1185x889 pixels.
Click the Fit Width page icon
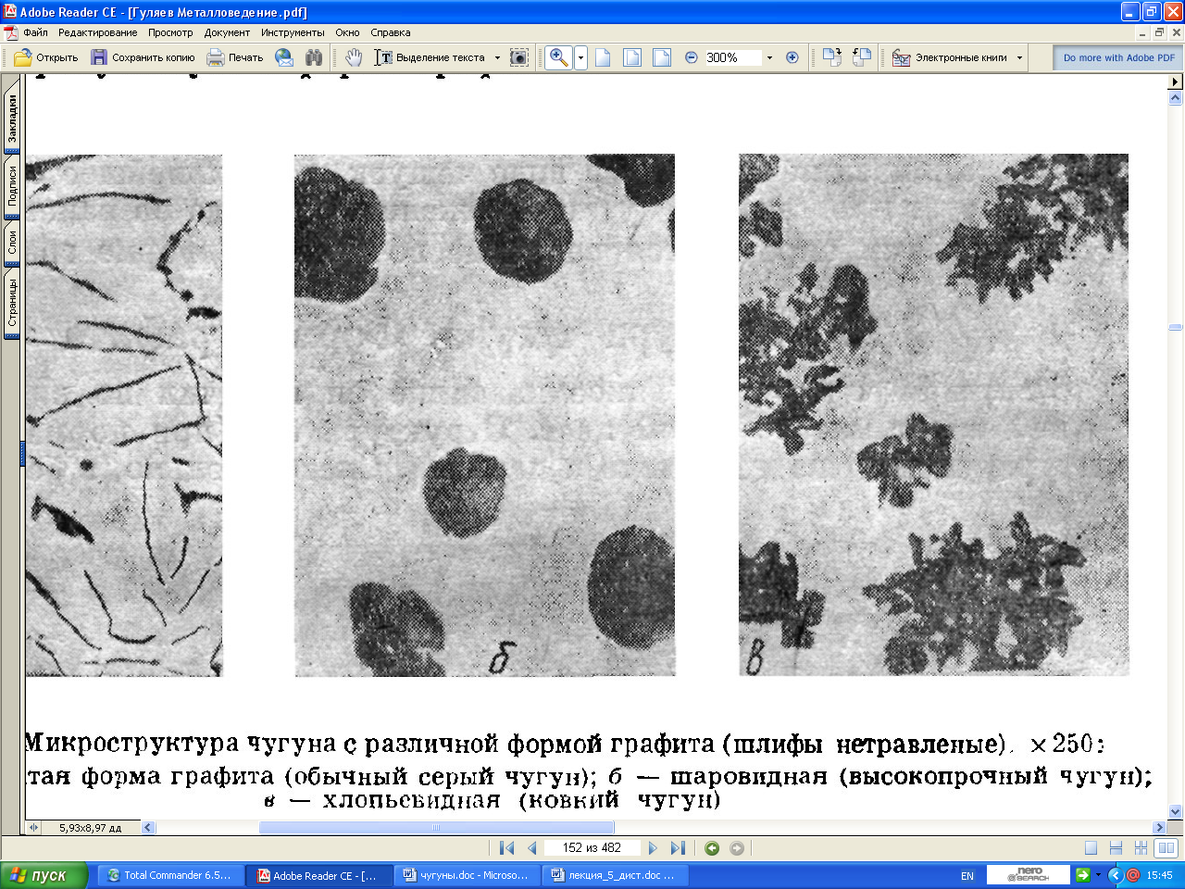tap(662, 57)
